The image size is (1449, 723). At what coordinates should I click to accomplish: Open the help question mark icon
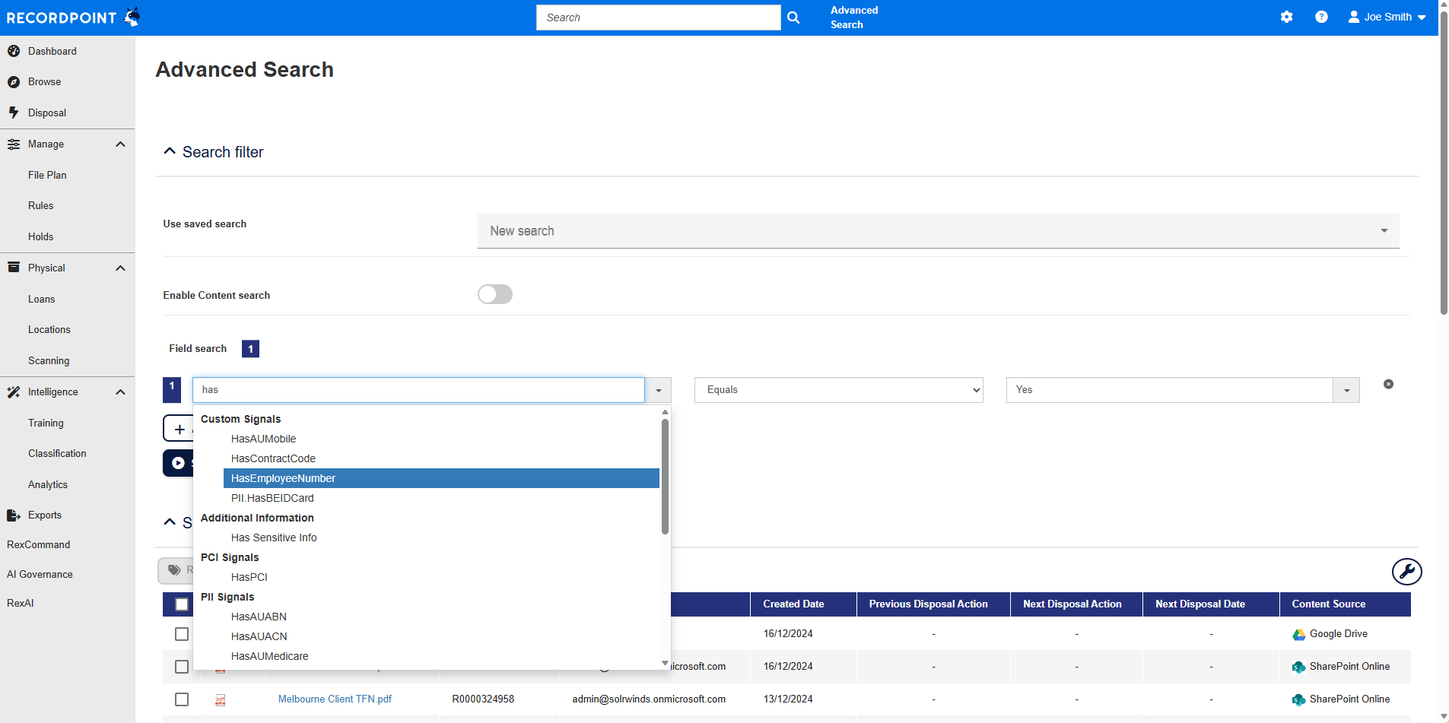click(1321, 17)
